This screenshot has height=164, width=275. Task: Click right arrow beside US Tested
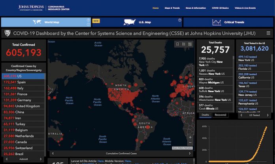[268, 115]
